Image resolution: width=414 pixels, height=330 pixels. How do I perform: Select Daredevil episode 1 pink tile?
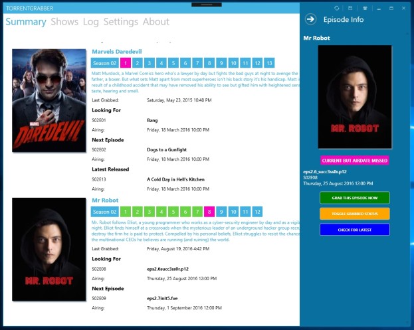pyautogui.click(x=126, y=63)
